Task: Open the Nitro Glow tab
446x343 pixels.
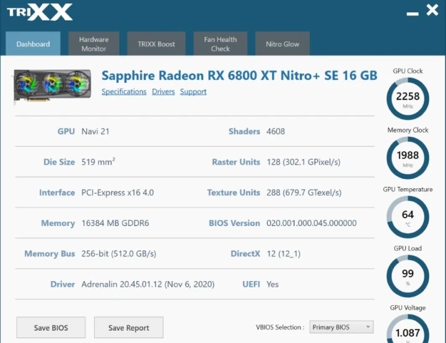Action: click(x=282, y=43)
